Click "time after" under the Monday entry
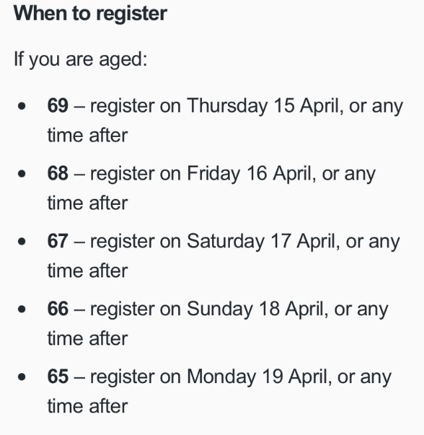424x435 pixels. (x=88, y=406)
